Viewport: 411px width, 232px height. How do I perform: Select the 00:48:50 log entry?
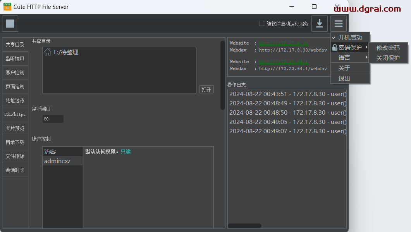(288, 112)
